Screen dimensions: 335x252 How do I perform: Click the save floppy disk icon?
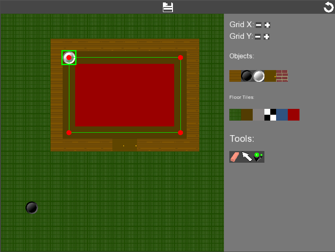168,7
